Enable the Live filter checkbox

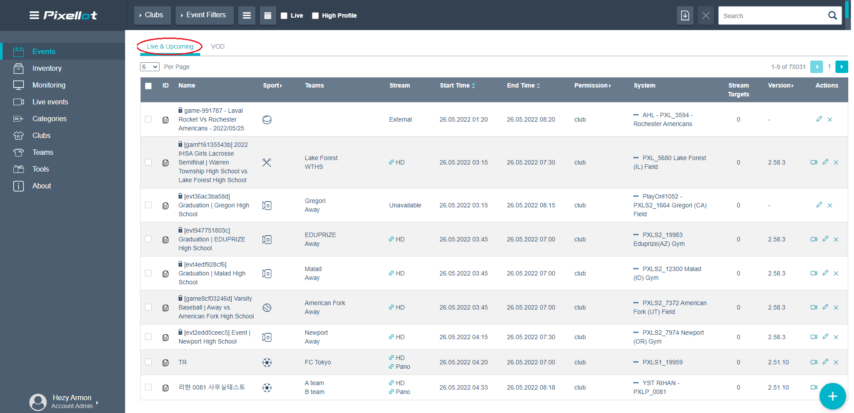(x=284, y=15)
